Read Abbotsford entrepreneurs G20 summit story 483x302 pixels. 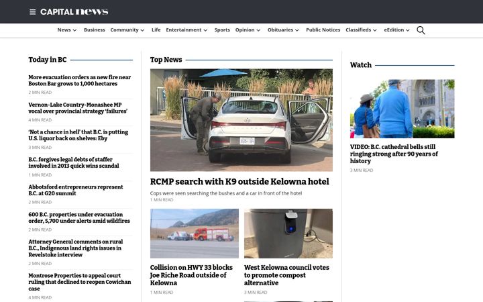(x=75, y=190)
